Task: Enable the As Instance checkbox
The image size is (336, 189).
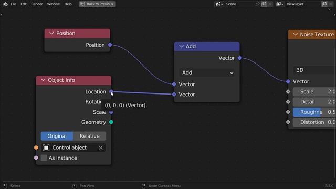Action: (x=44, y=158)
